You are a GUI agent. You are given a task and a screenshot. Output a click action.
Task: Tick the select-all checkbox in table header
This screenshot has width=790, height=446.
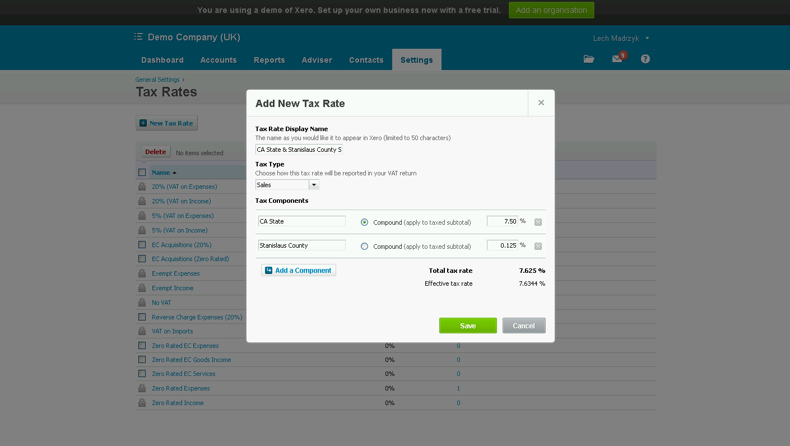pyautogui.click(x=142, y=173)
